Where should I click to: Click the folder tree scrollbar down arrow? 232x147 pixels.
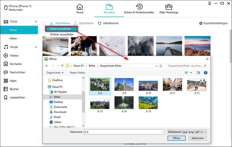[x=84, y=126]
